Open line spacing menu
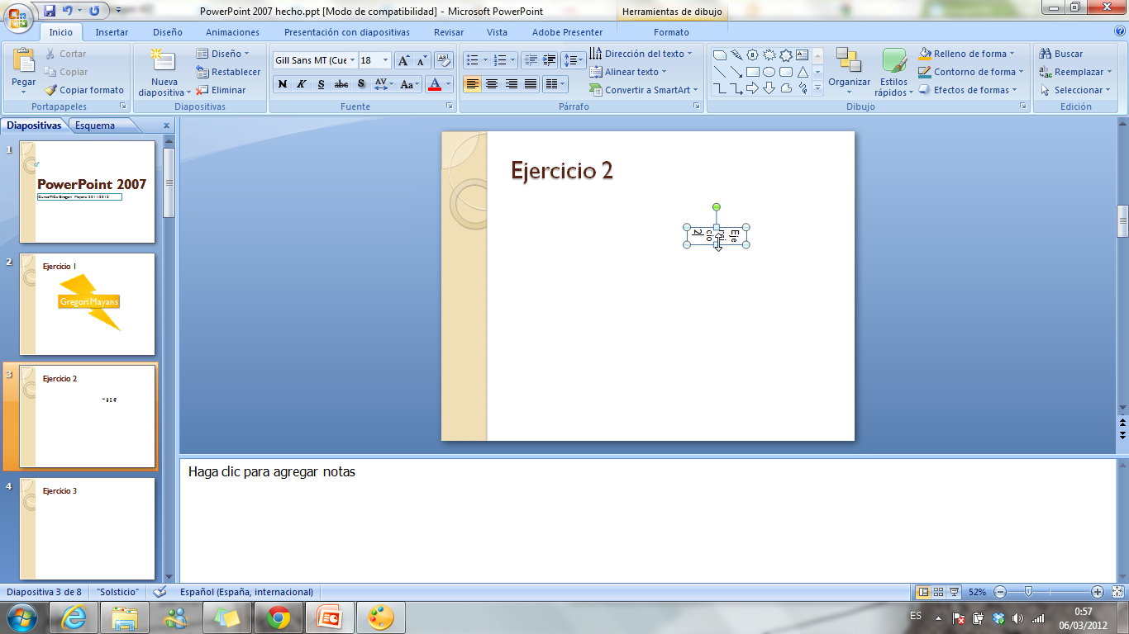Viewport: 1129px width, 634px height. (573, 60)
